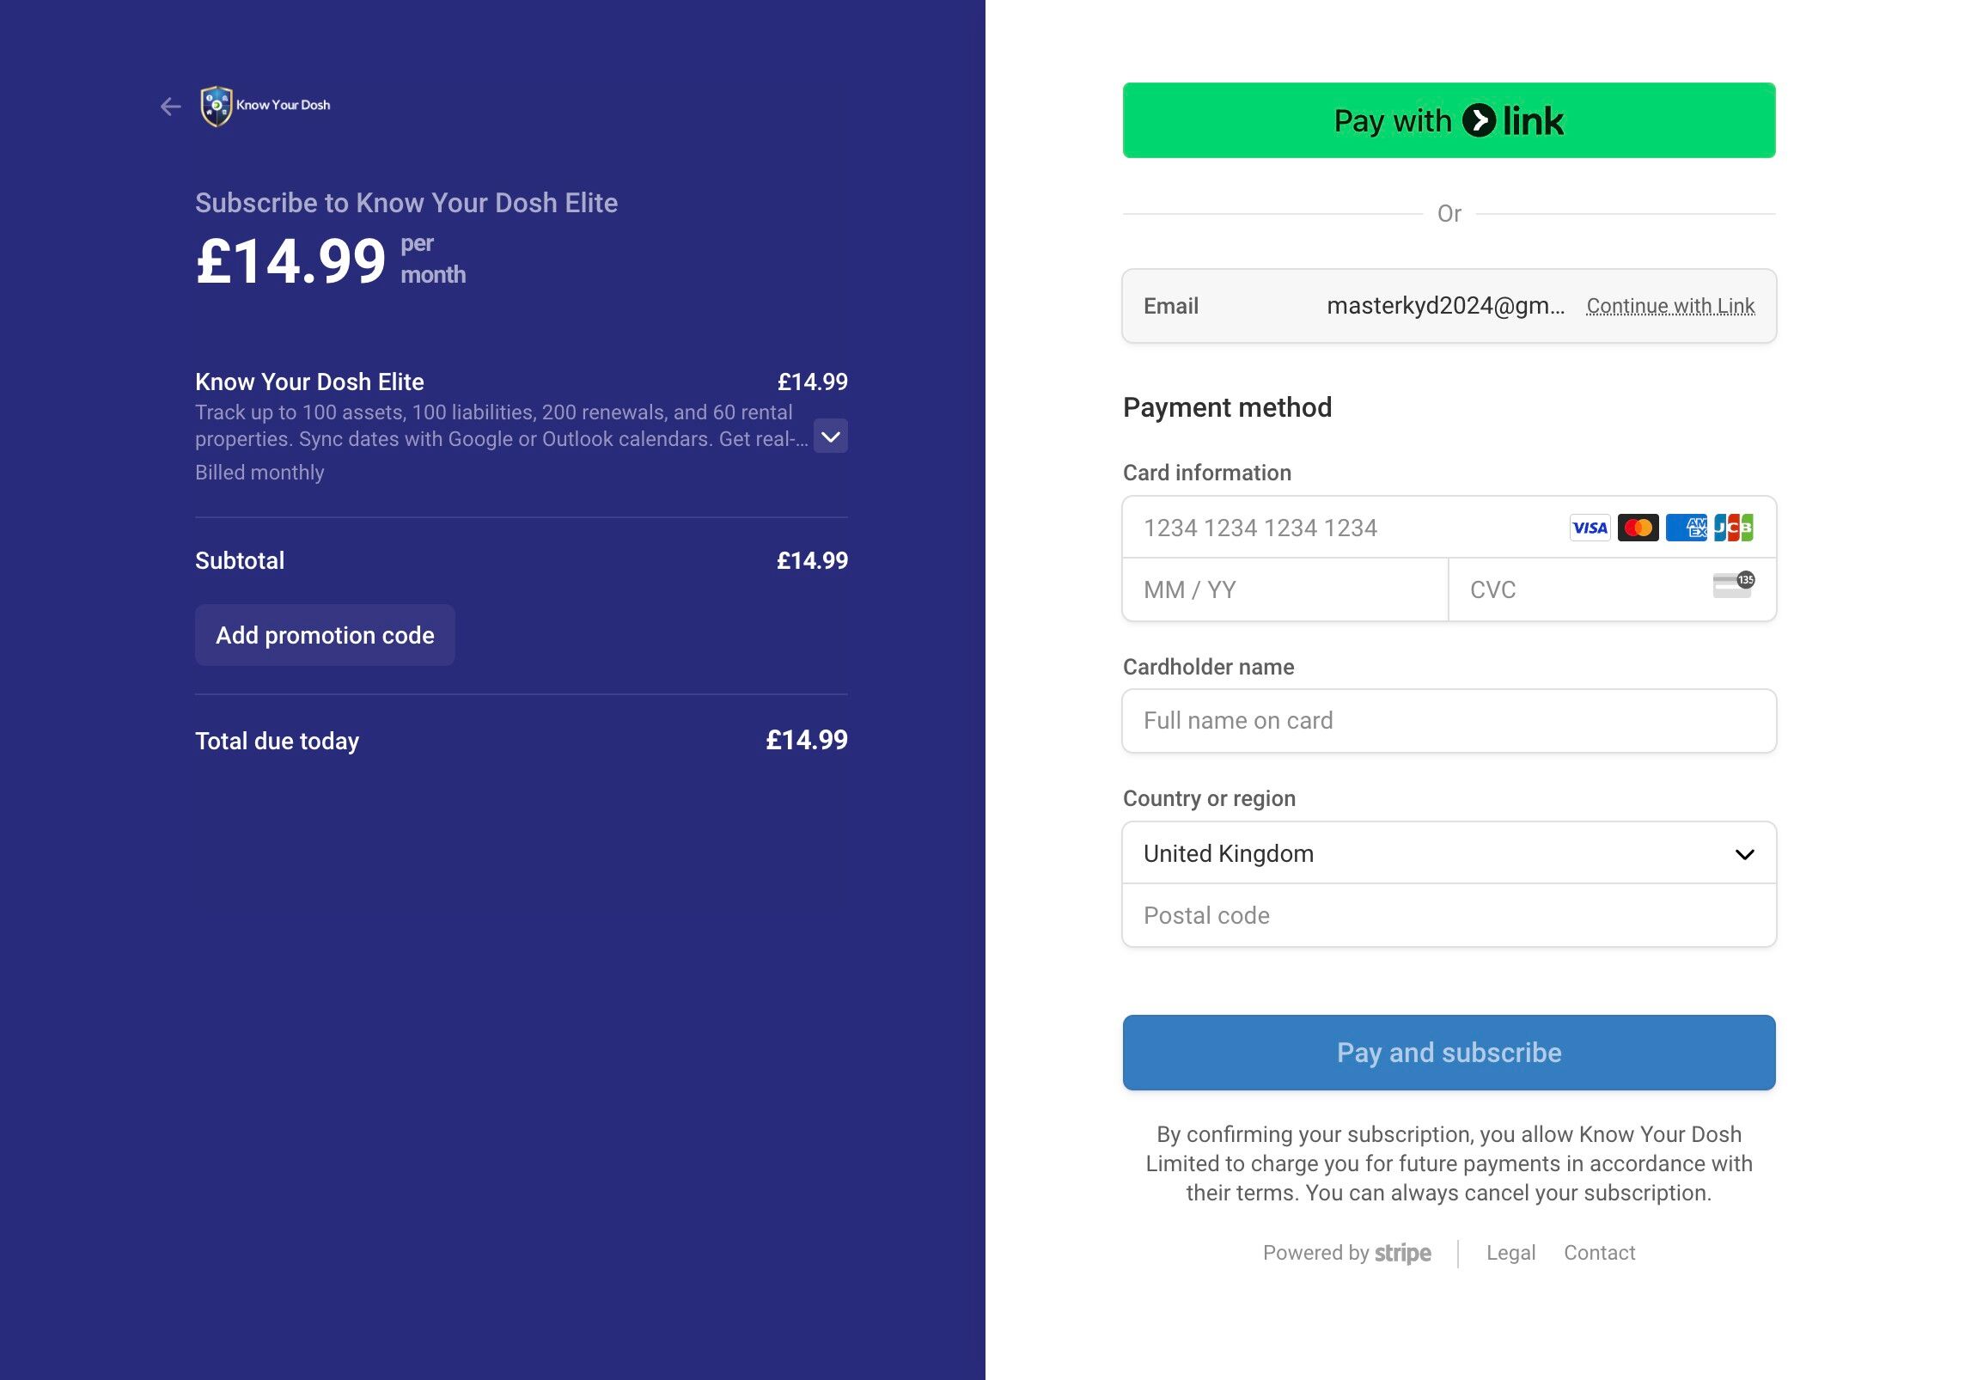
Task: Click the JCB card icon
Action: pyautogui.click(x=1733, y=528)
